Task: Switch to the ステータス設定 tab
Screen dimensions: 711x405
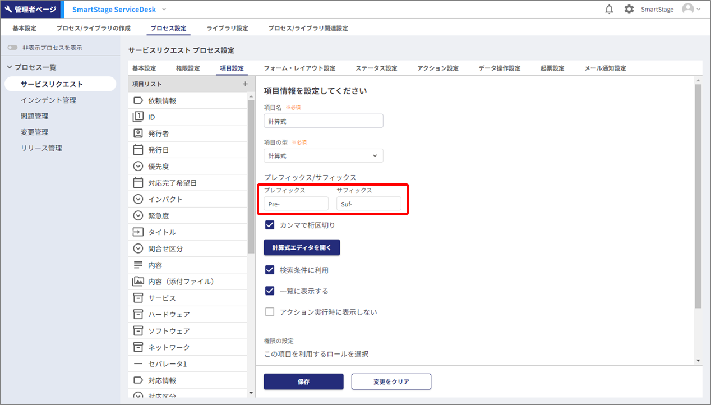Action: (376, 68)
